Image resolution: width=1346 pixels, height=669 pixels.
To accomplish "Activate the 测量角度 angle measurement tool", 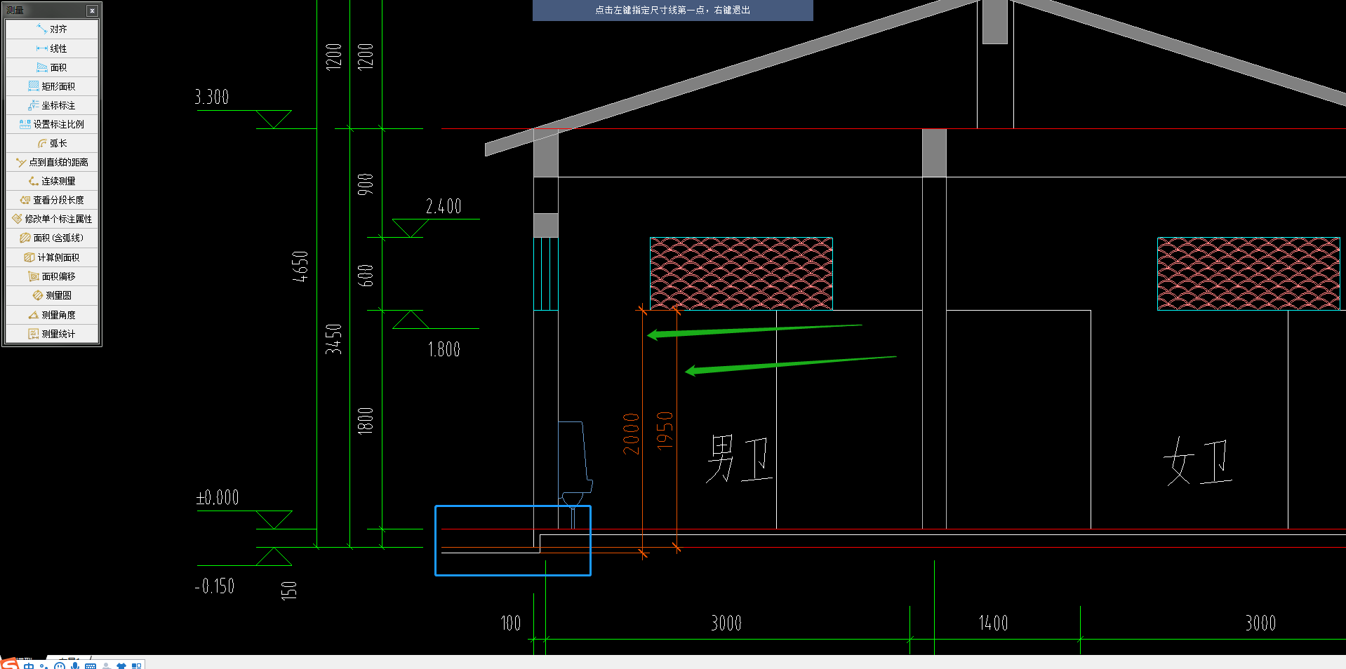I will [52, 315].
